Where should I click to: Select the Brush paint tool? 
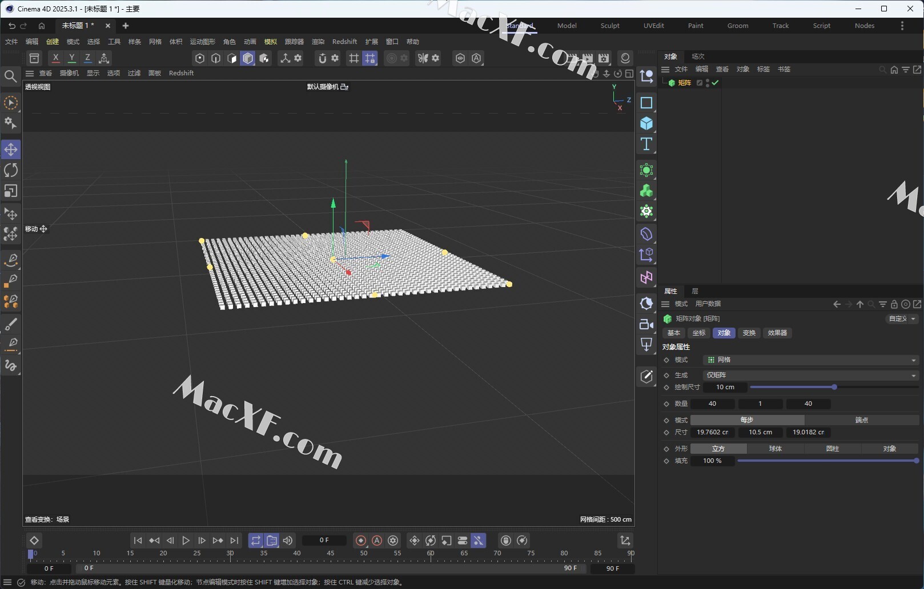point(11,324)
